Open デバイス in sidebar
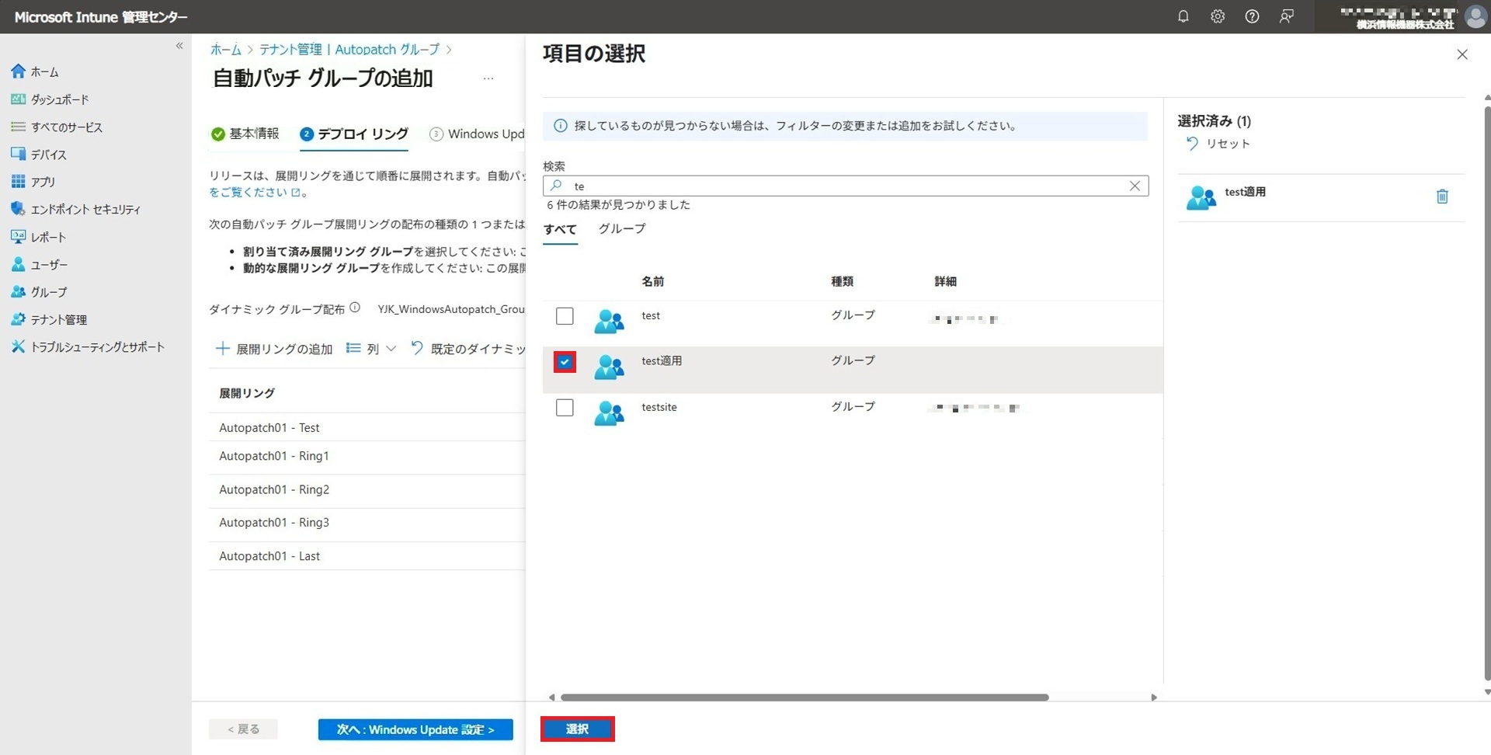The height and width of the screenshot is (755, 1491). tap(39, 155)
